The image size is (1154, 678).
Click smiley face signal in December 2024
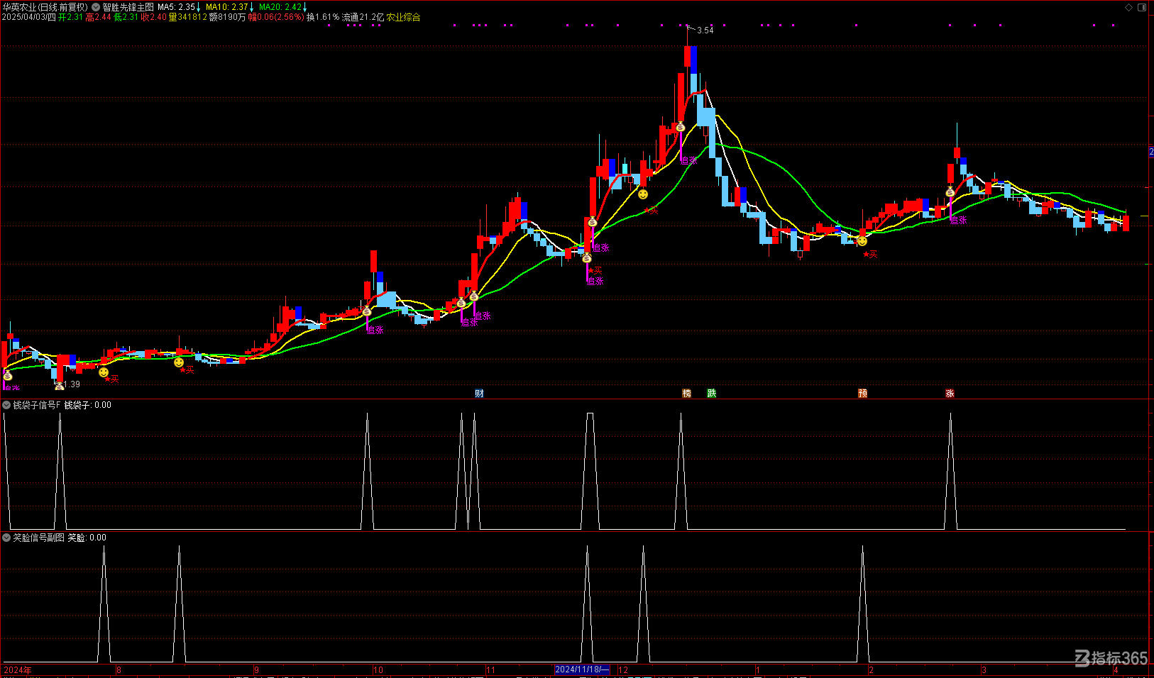(x=643, y=194)
